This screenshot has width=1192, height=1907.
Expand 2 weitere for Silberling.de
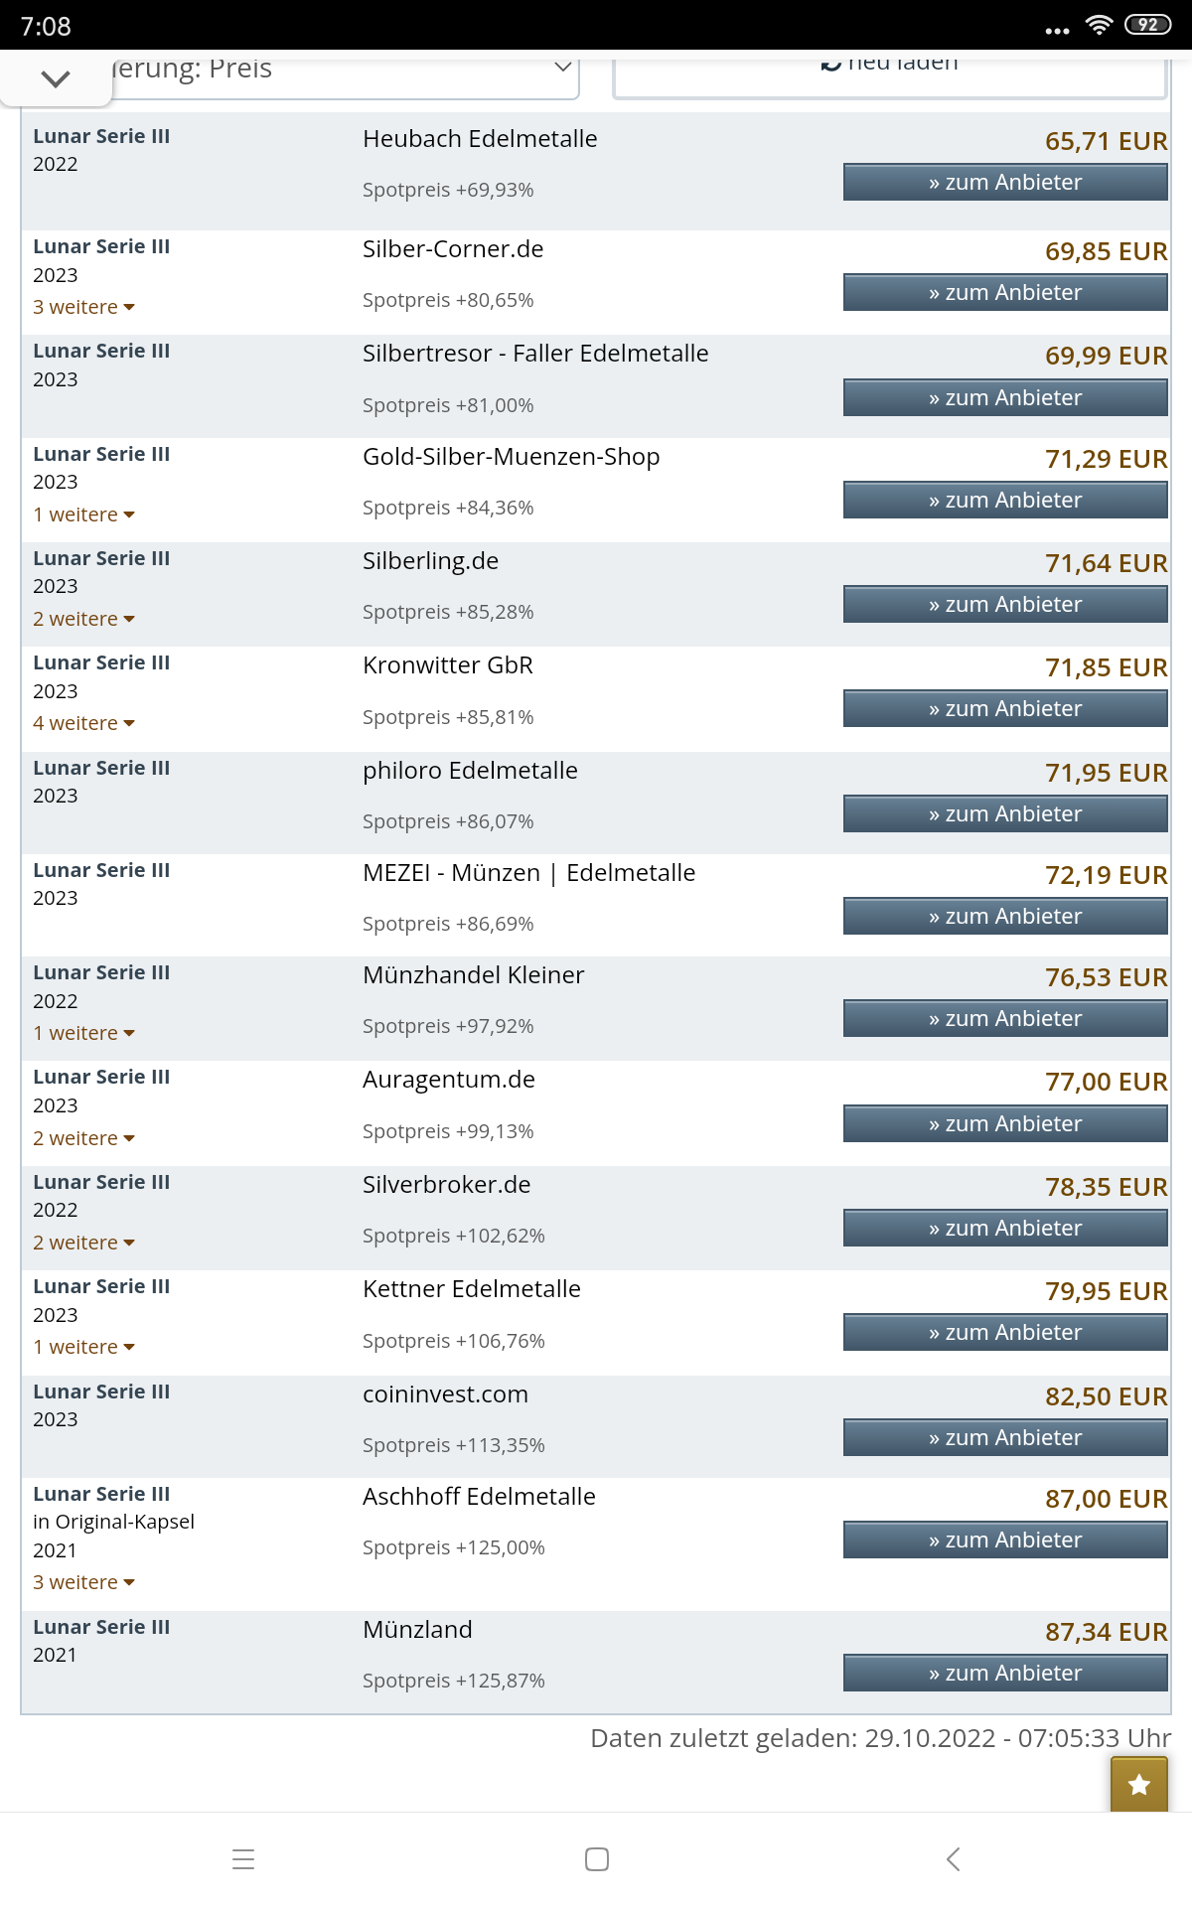click(x=83, y=619)
